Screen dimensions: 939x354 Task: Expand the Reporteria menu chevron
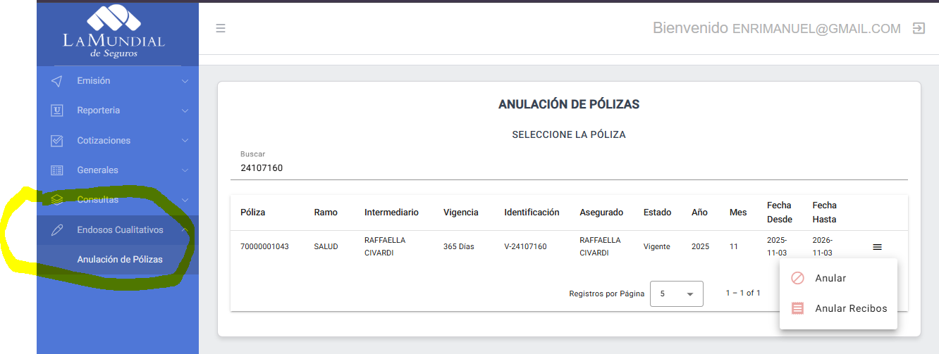click(185, 110)
